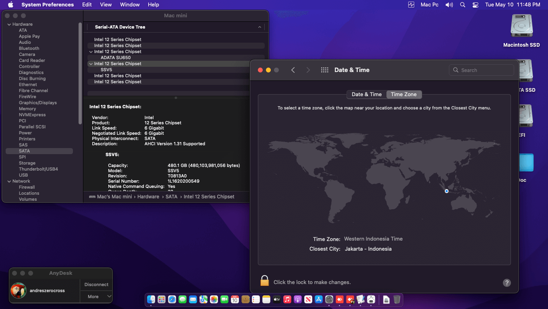Disconnect the AnyDesk session
Image resolution: width=548 pixels, height=309 pixels.
coord(96,284)
